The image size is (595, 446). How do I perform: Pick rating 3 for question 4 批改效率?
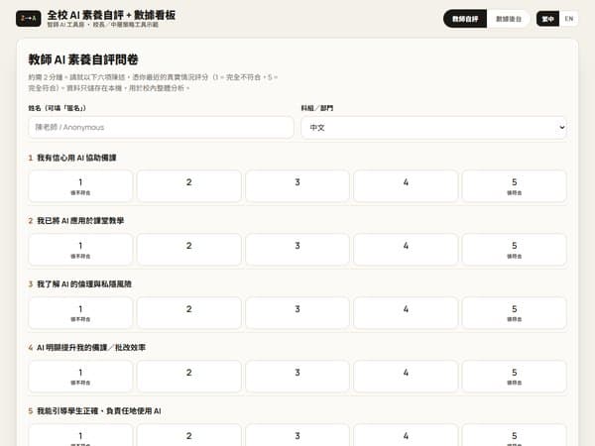coord(297,377)
